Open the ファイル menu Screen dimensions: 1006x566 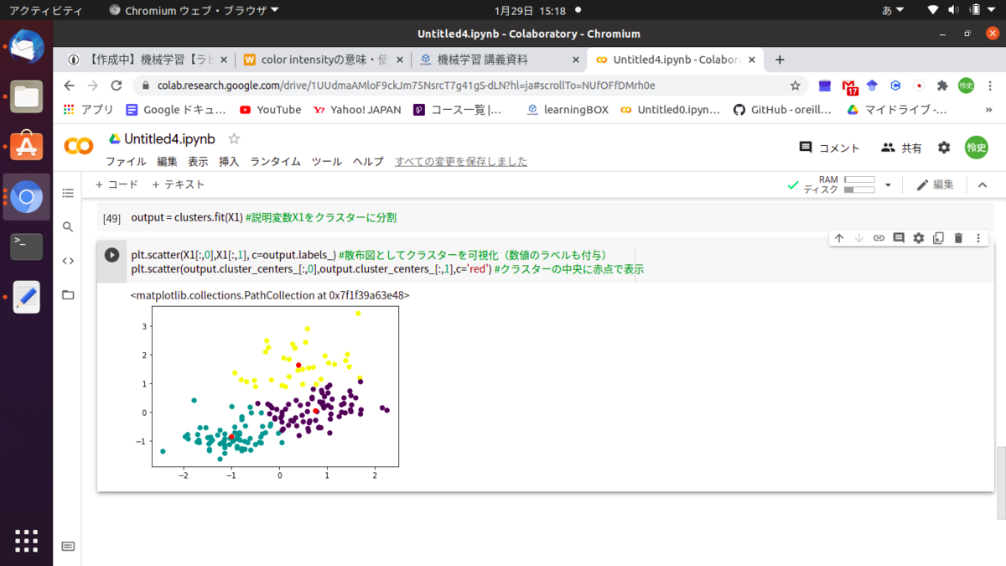[x=126, y=162]
